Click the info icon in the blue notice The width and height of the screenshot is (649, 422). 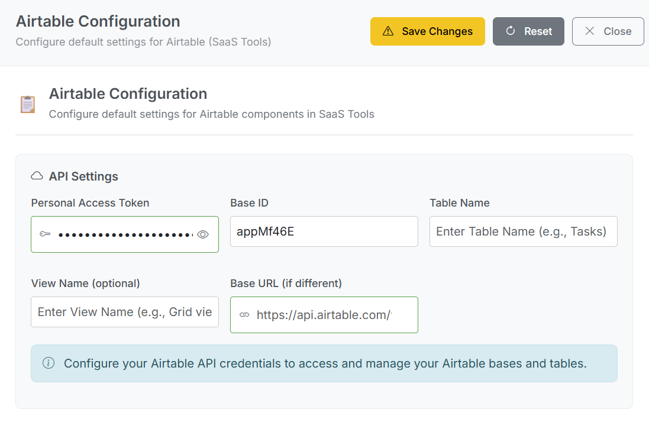click(49, 363)
